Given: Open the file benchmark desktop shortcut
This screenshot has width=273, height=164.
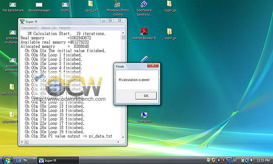Looking at the screenshot, I should point(13,7).
